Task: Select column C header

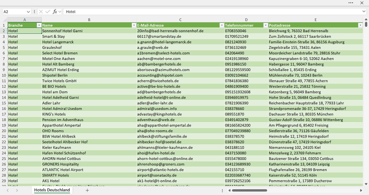Action: [x=181, y=20]
